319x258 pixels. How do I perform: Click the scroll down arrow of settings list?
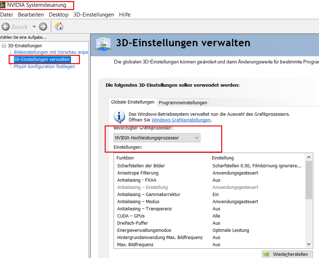tap(309, 244)
